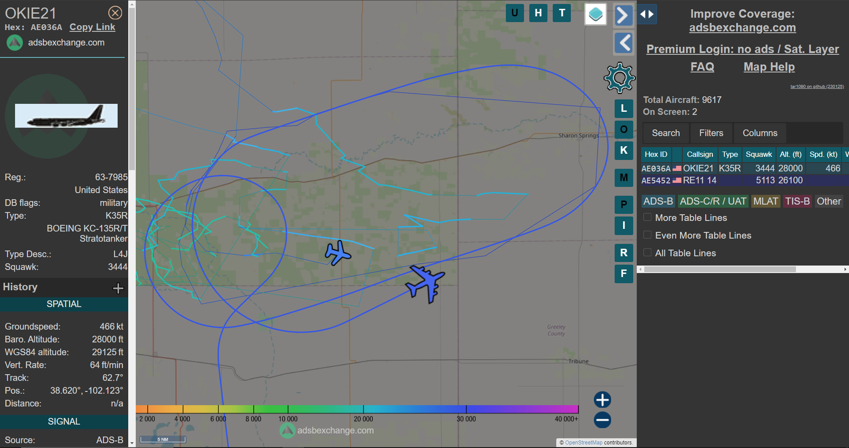This screenshot has height=448, width=849.
Task: Click the 5 NM map scale bar
Action: (x=163, y=439)
